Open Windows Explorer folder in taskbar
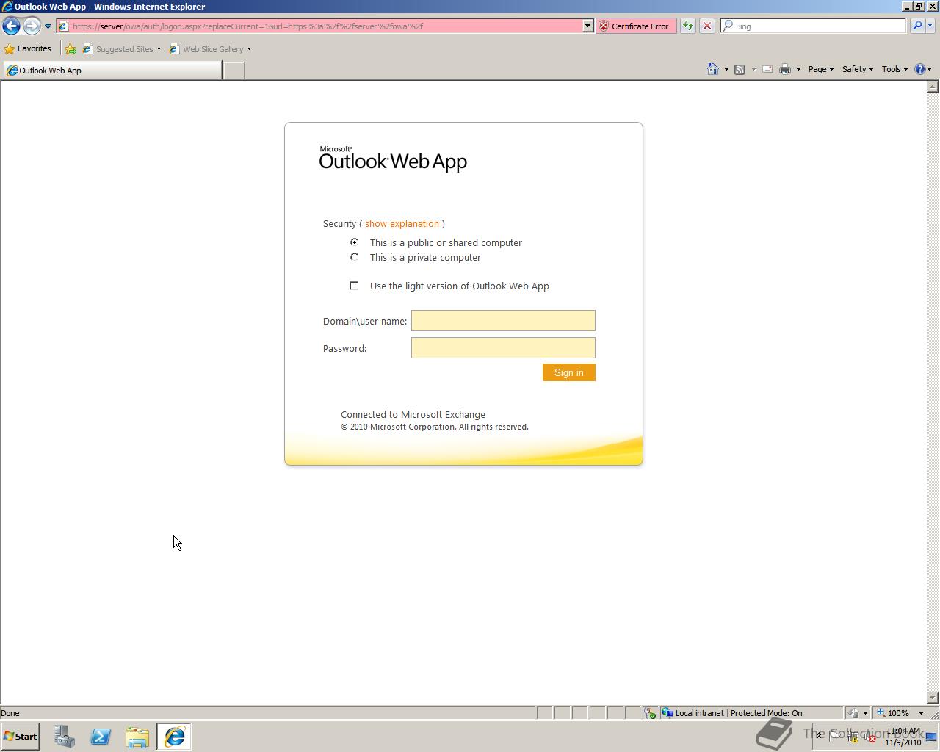This screenshot has width=940, height=752. [x=137, y=737]
